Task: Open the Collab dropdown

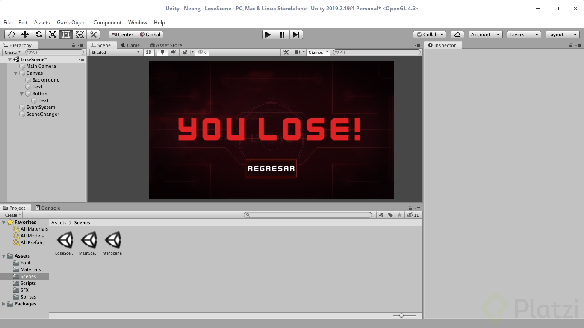Action: tap(430, 35)
